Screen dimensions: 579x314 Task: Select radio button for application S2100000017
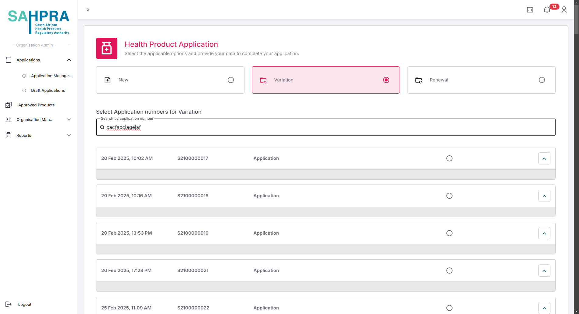449,158
